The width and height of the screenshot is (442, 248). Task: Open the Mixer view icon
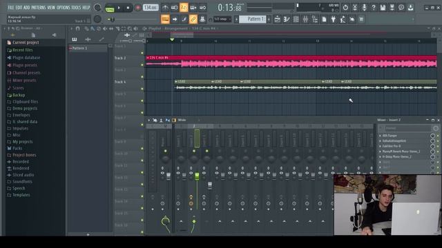305,19
